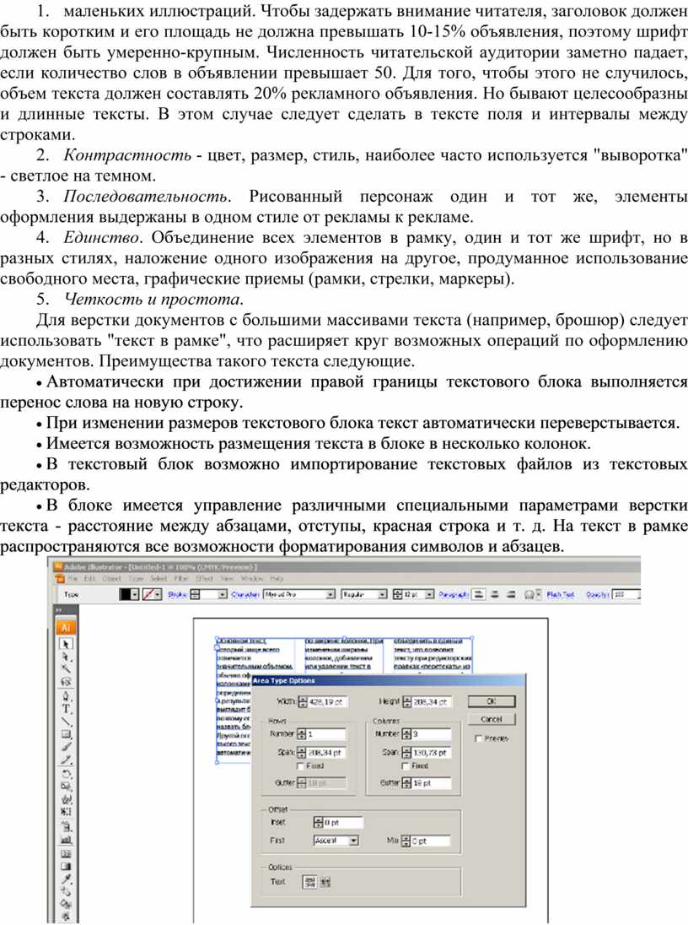688x925 pixels.
Task: Align paragraph center in control bar
Action: [x=495, y=595]
